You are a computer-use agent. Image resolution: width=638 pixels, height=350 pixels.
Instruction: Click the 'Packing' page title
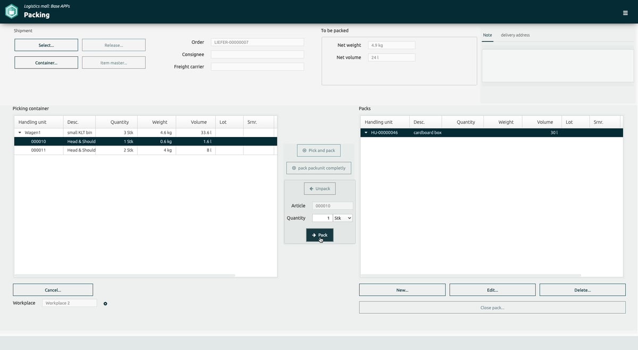37,15
